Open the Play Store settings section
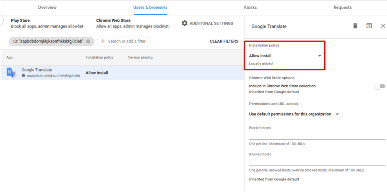Screen dimensions: 387x192 tap(47, 23)
